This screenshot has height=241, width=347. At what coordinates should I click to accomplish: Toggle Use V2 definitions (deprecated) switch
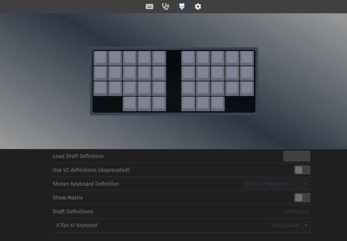302,170
